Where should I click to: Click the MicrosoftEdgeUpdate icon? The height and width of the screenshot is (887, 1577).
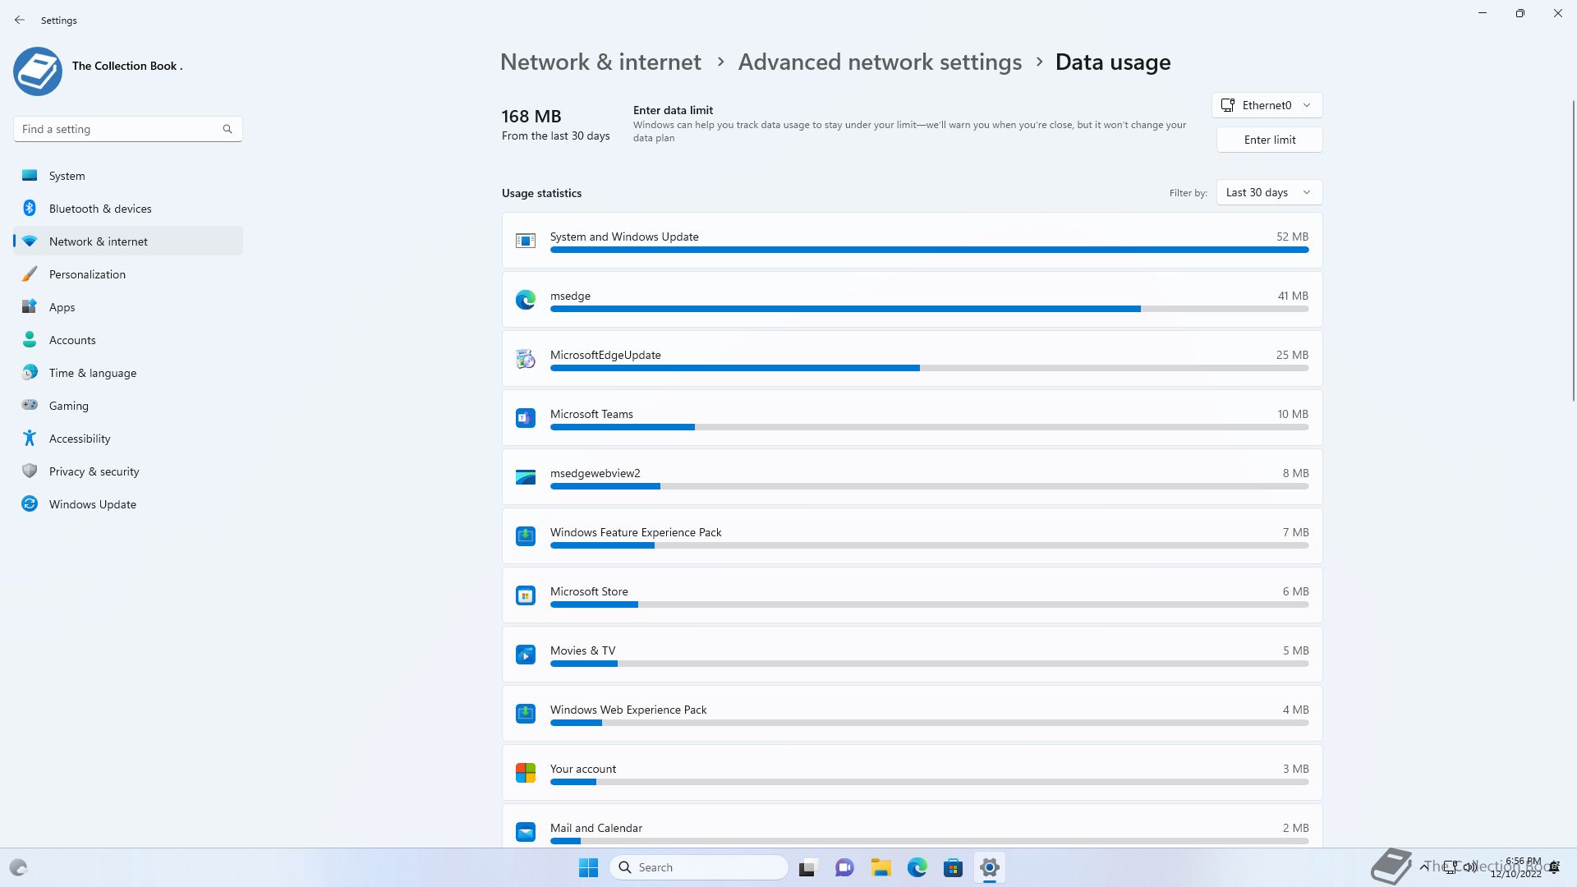[526, 359]
